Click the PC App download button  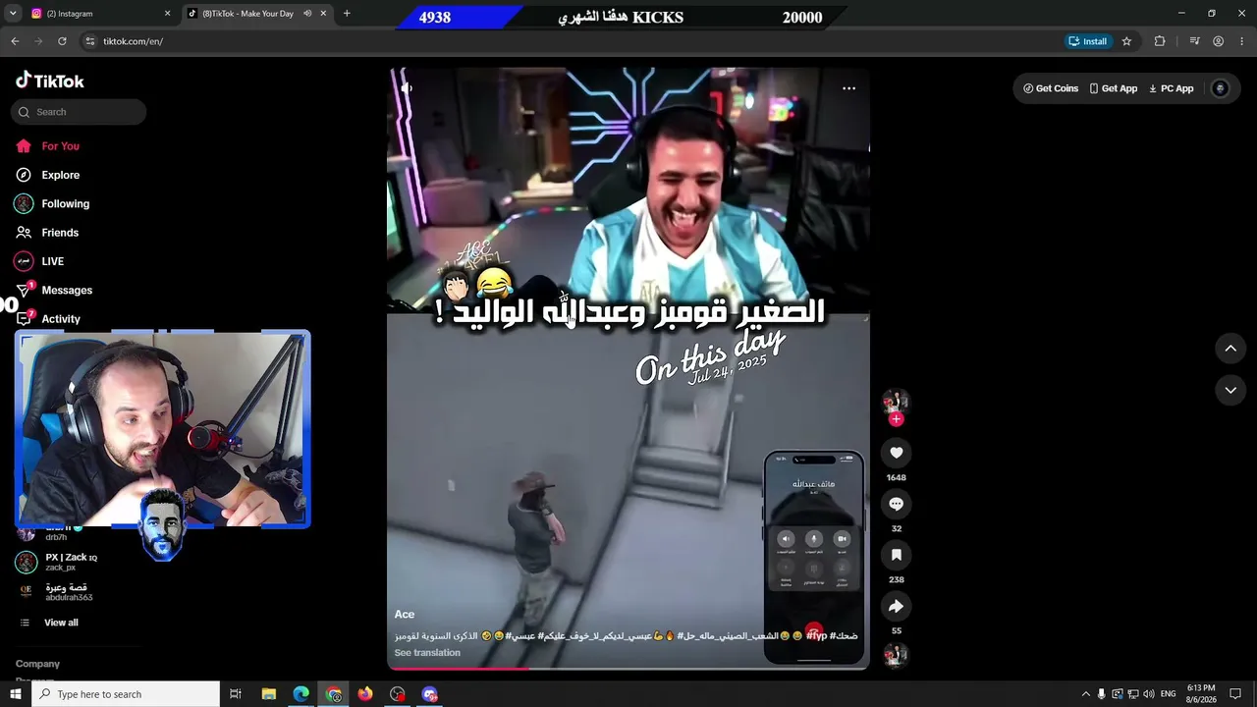pos(1171,88)
